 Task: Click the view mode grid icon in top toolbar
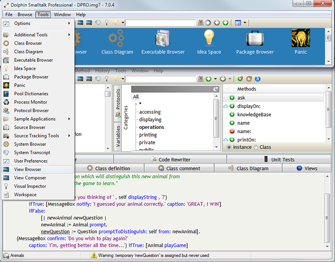[x=238, y=23]
